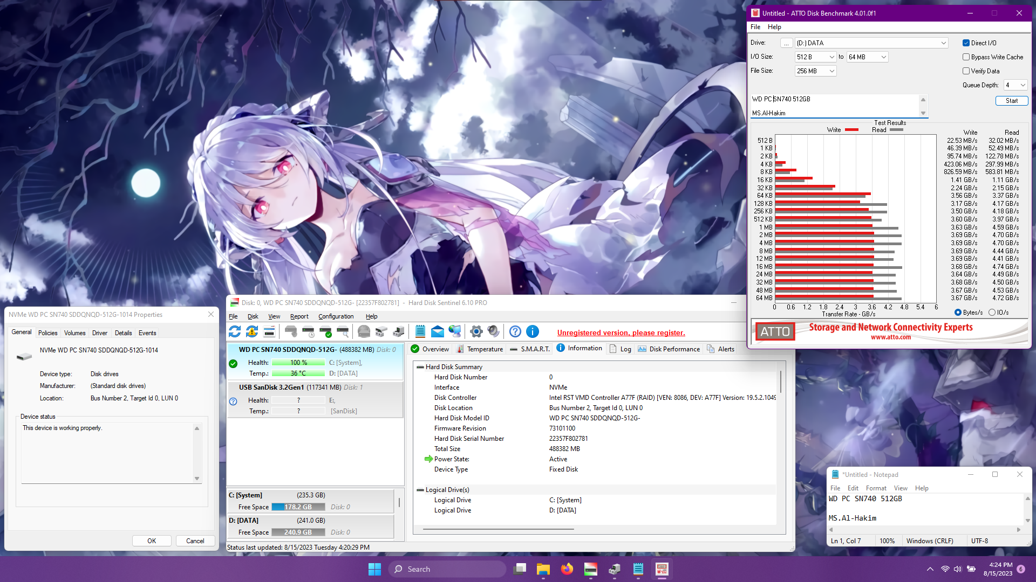The width and height of the screenshot is (1036, 582).
Task: Open the www.atto.com link
Action: coord(890,337)
